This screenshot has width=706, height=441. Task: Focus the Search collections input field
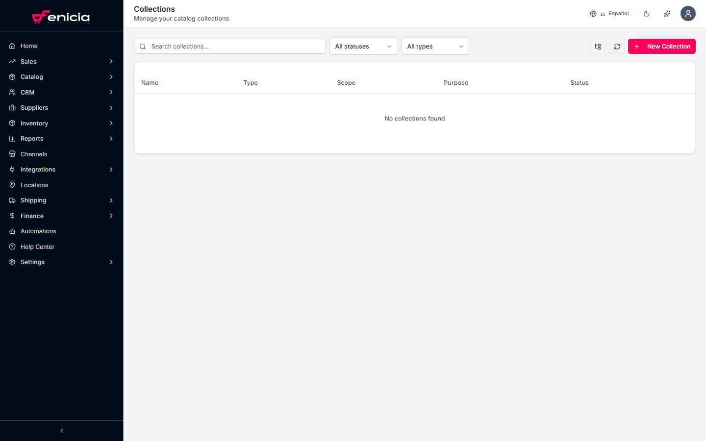tap(229, 46)
